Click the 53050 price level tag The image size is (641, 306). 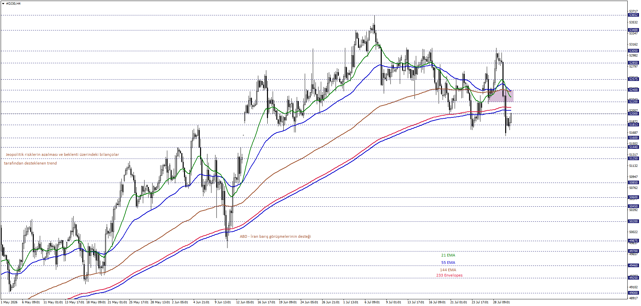[633, 51]
